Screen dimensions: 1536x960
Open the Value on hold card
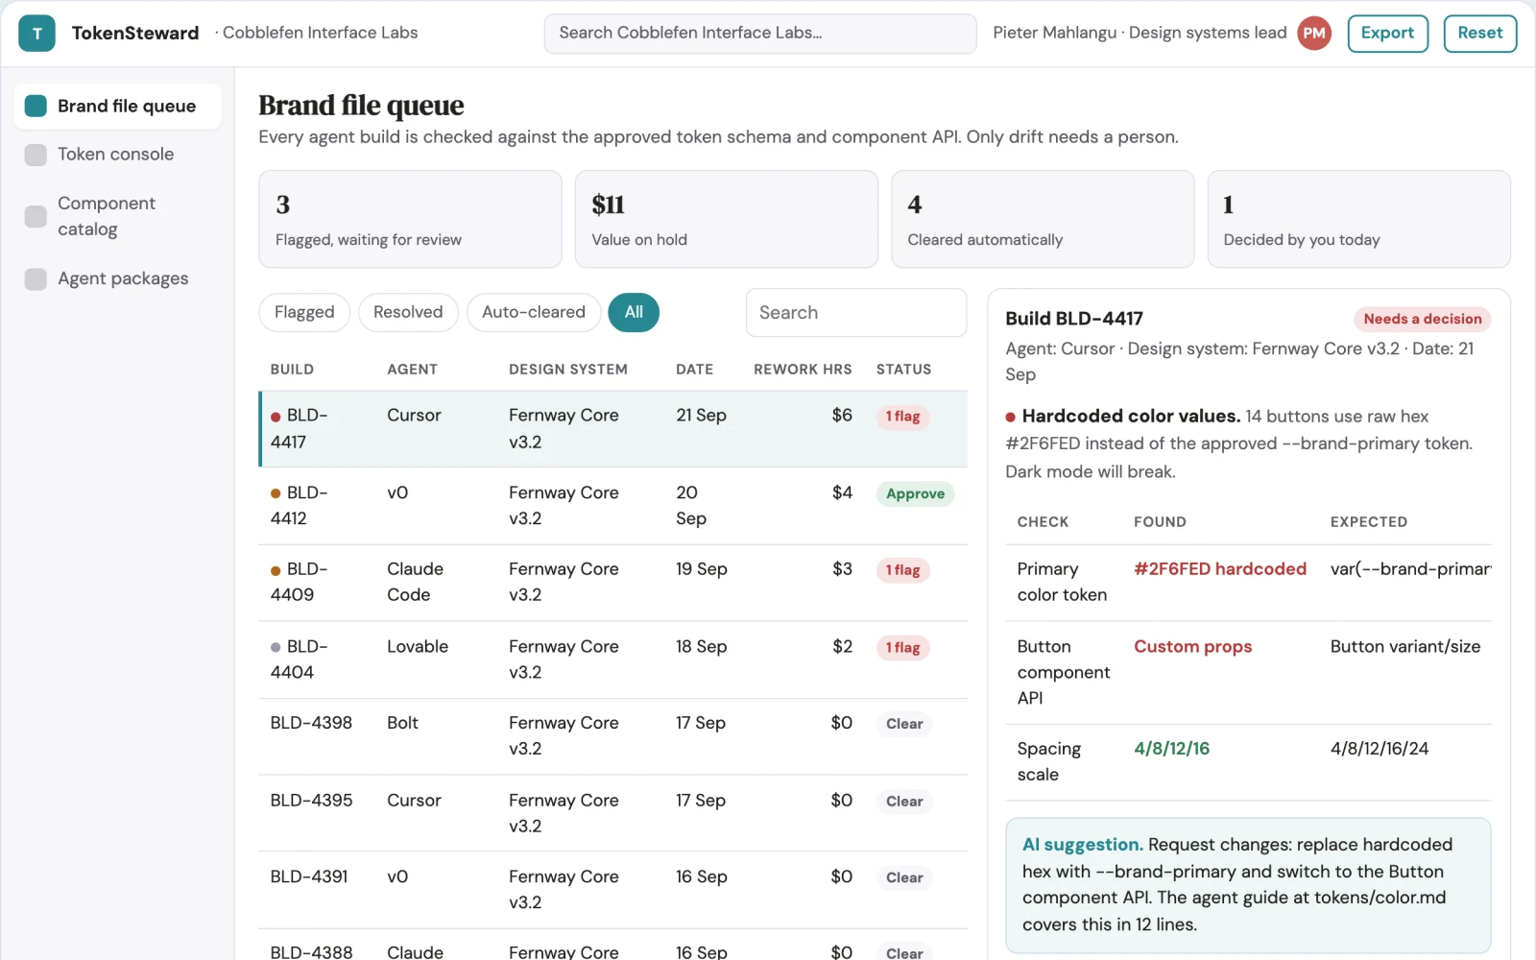click(727, 219)
